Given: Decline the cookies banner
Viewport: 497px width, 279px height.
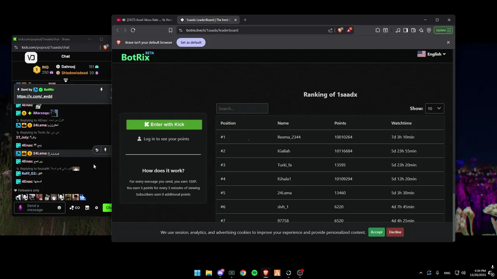Looking at the screenshot, I should point(395,232).
